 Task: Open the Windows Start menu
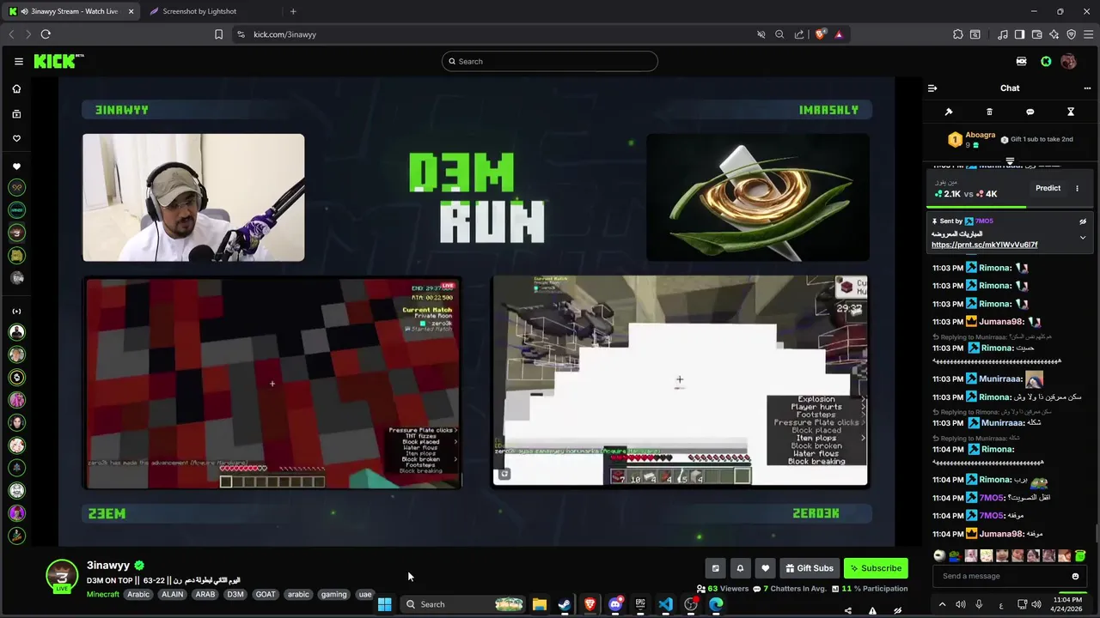[384, 604]
